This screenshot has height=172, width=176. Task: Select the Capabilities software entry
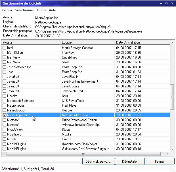[x=69, y=57]
